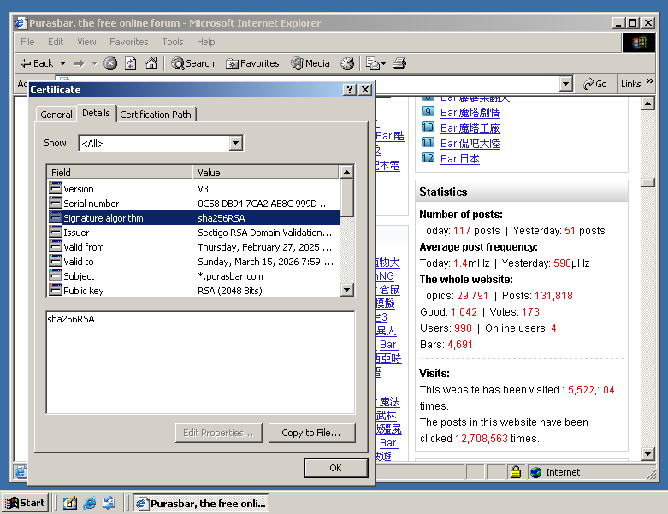Open the File menu
Image resolution: width=668 pixels, height=514 pixels.
27,42
